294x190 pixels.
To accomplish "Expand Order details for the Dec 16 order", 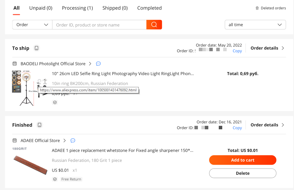I will click(x=267, y=125).
